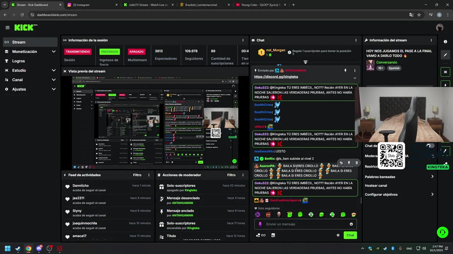
Task: Toggle the Chat de switch in the stream settings
Action: [x=430, y=146]
